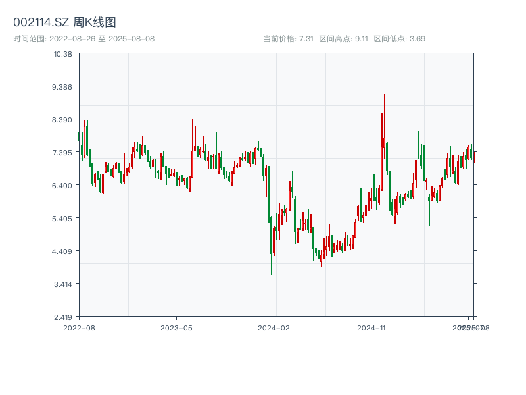Select the 8.390 y-axis price label
The height and width of the screenshot is (395, 526).
64,120
